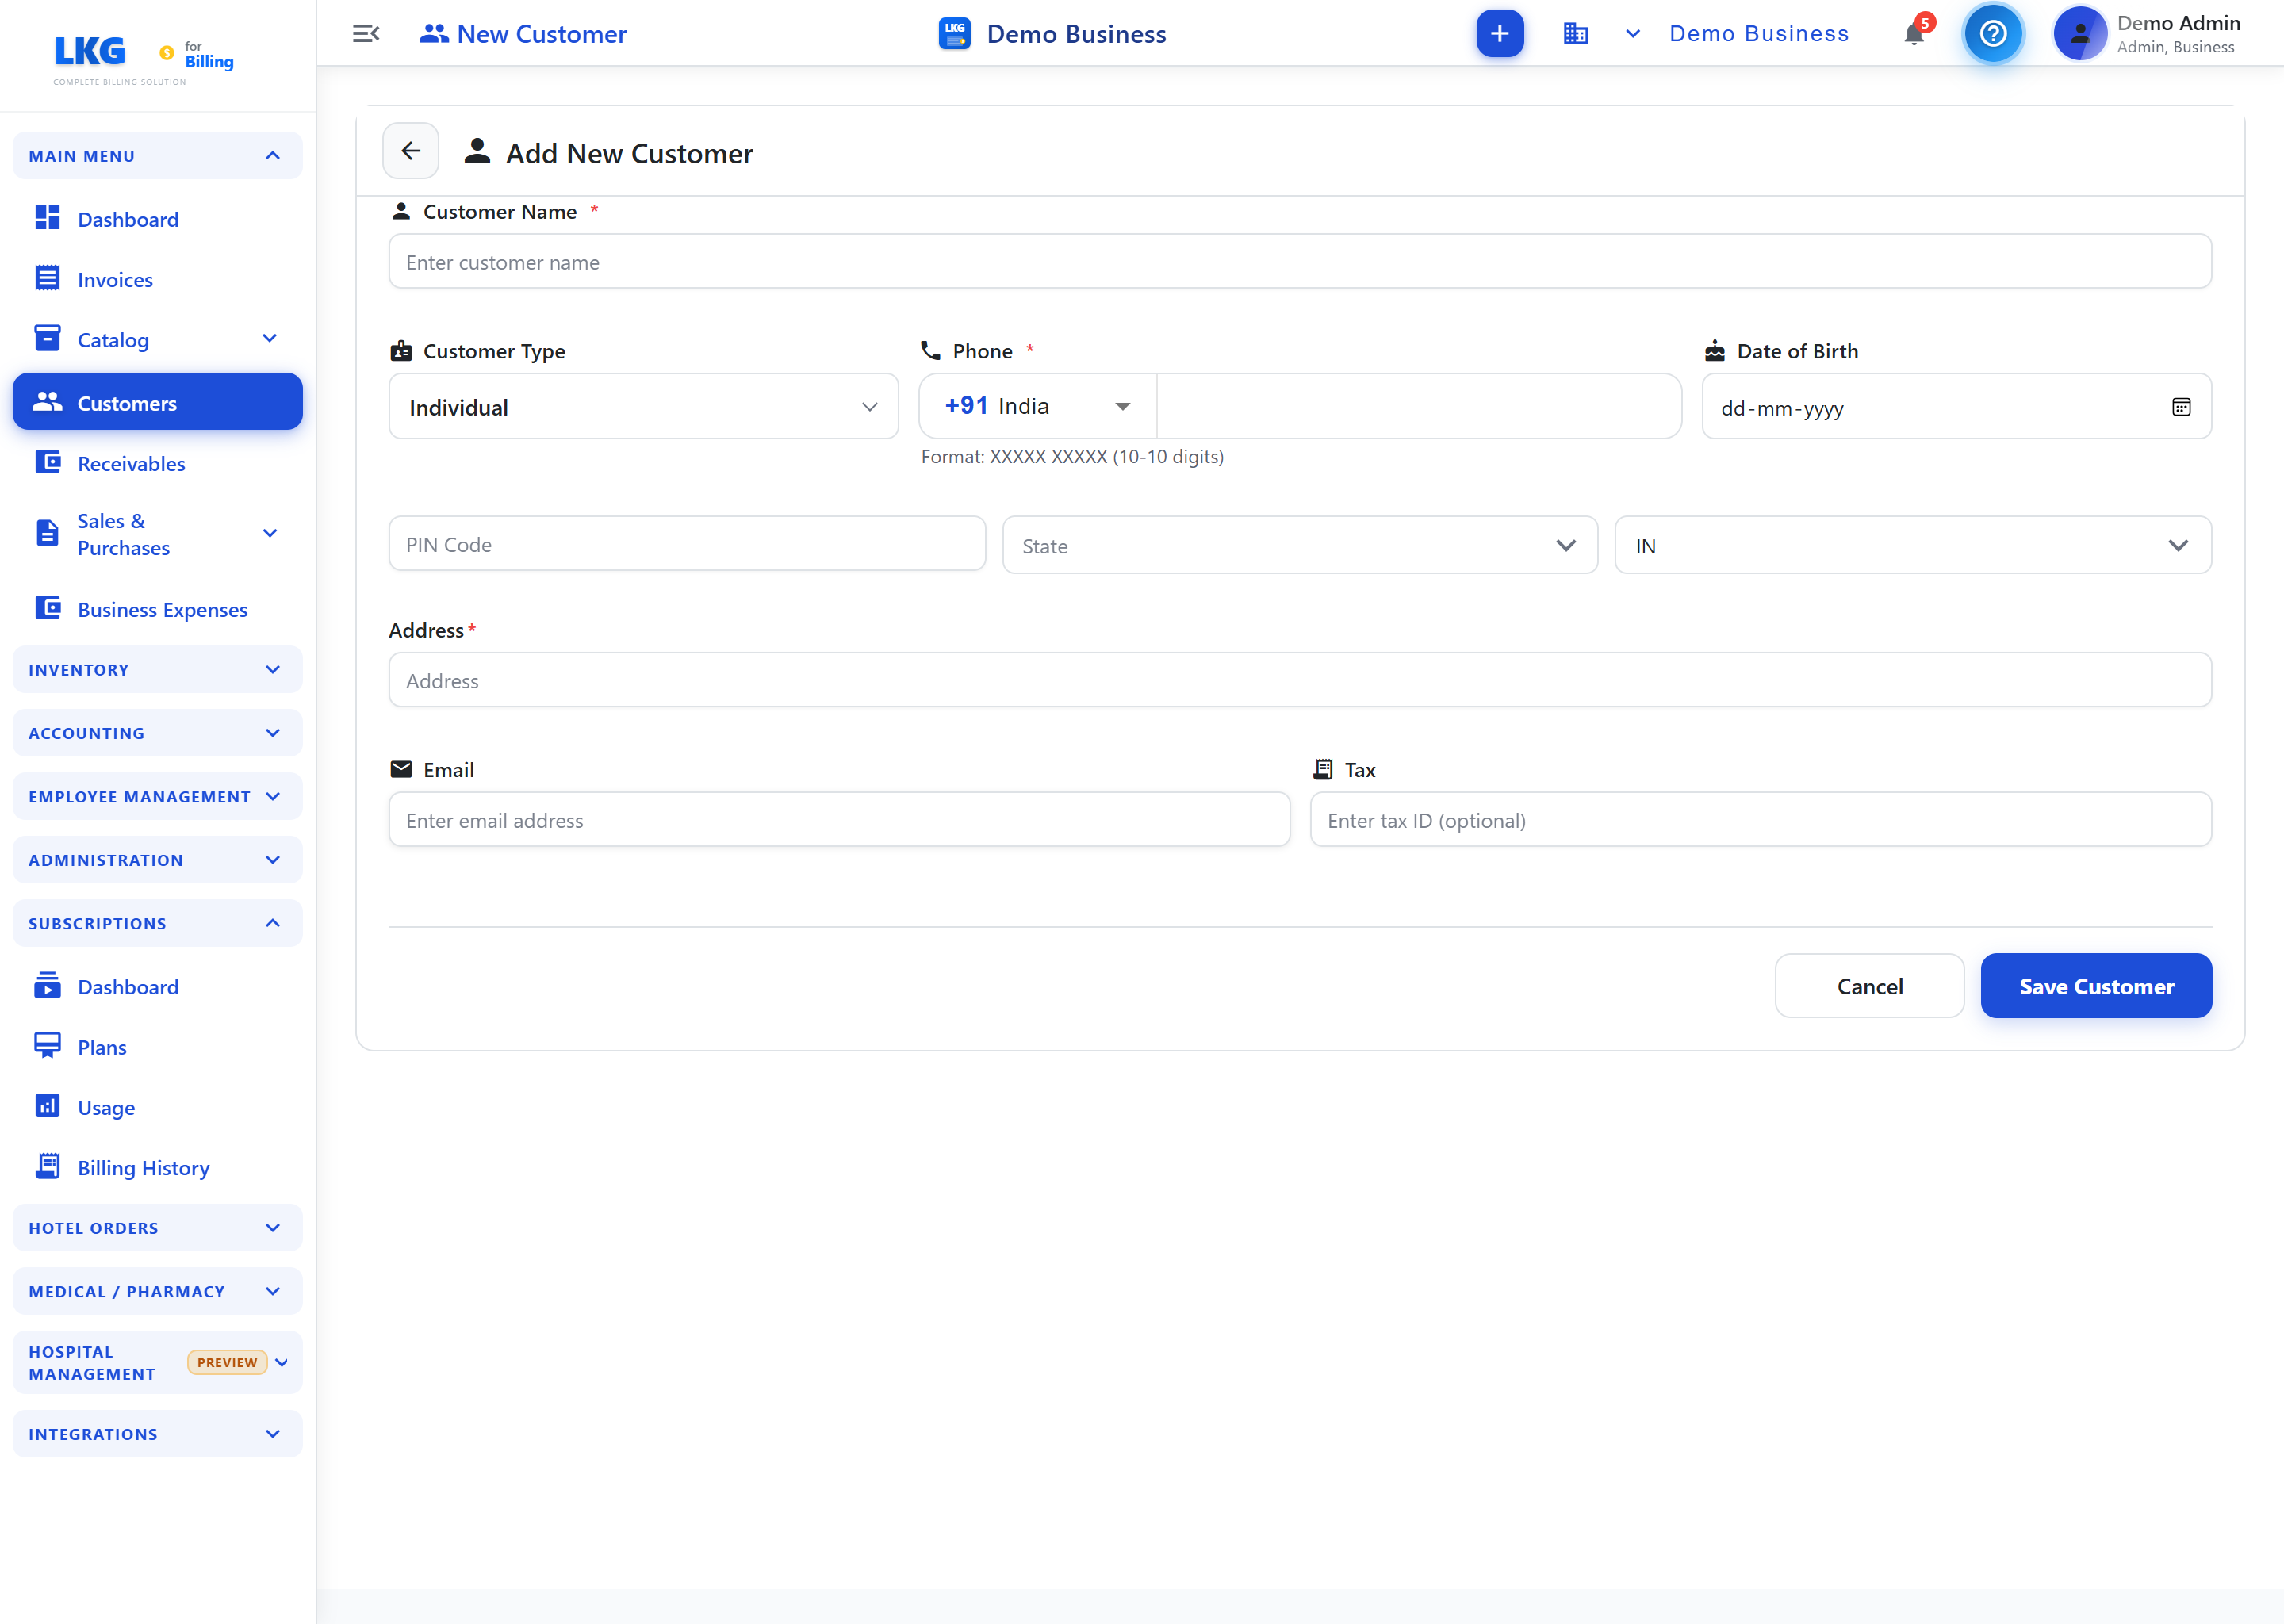Open the Plans menu item

157,1047
